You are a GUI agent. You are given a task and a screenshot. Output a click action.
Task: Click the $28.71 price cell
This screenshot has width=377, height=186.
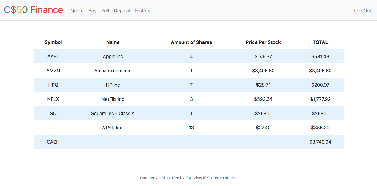(263, 85)
